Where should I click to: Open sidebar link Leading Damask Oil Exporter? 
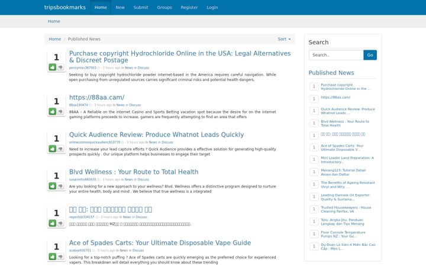(346, 197)
